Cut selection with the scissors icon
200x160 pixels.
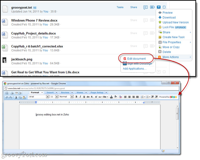point(16,97)
